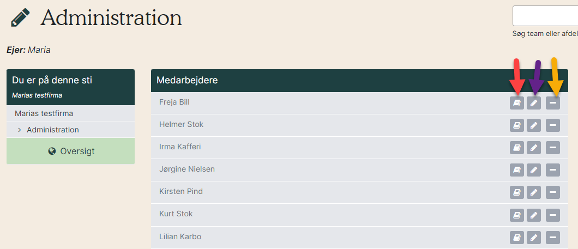578x249 pixels.
Task: Open the book icon for Jørgine Nielsen
Action: coord(517,170)
